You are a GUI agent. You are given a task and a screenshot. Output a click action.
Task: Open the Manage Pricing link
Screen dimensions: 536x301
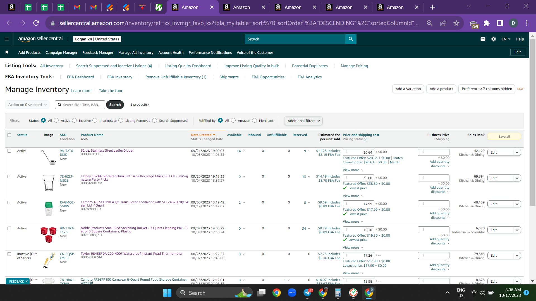click(354, 66)
